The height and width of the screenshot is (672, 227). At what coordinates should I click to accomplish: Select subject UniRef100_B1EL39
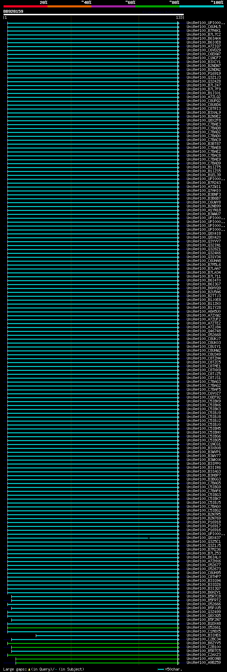(204, 175)
